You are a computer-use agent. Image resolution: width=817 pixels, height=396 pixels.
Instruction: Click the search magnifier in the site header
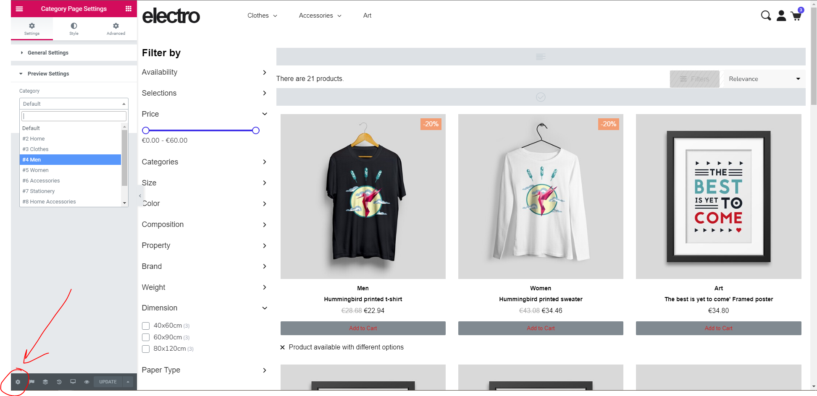[765, 16]
